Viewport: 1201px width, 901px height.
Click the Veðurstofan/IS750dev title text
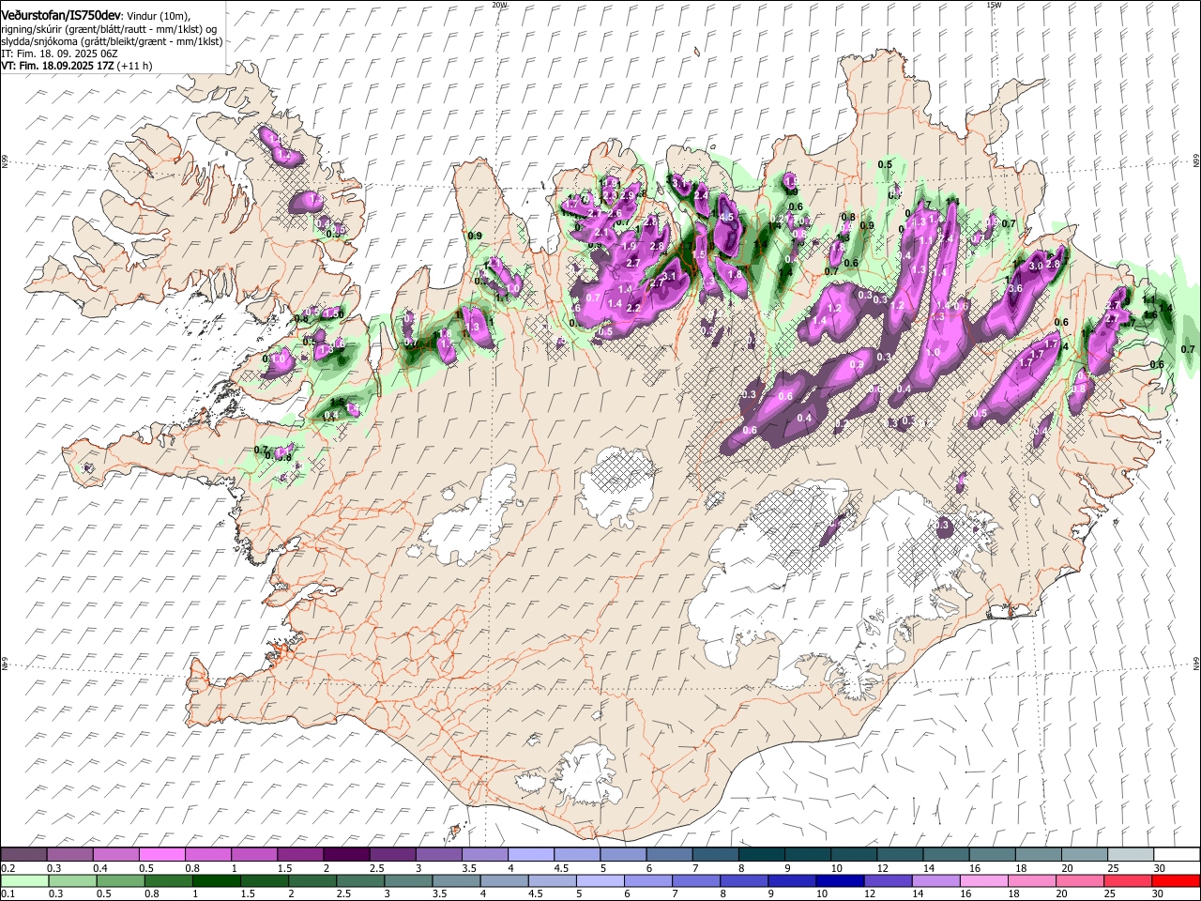click(x=62, y=15)
